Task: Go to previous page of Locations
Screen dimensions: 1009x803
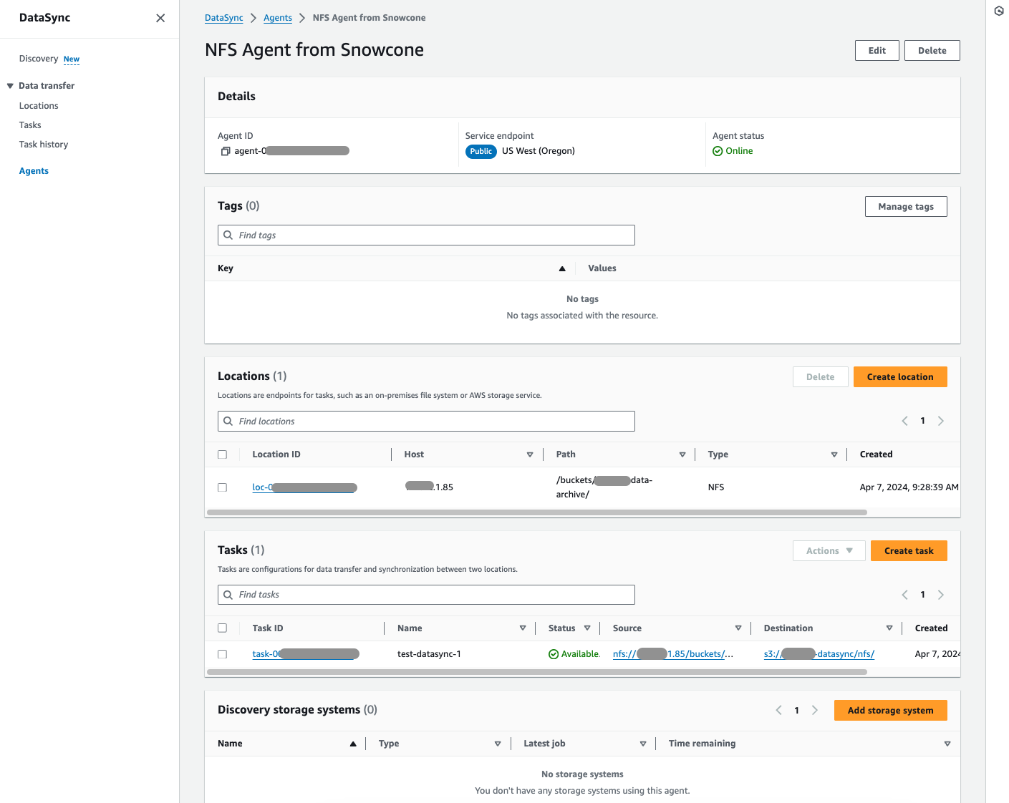Action: [x=904, y=421]
